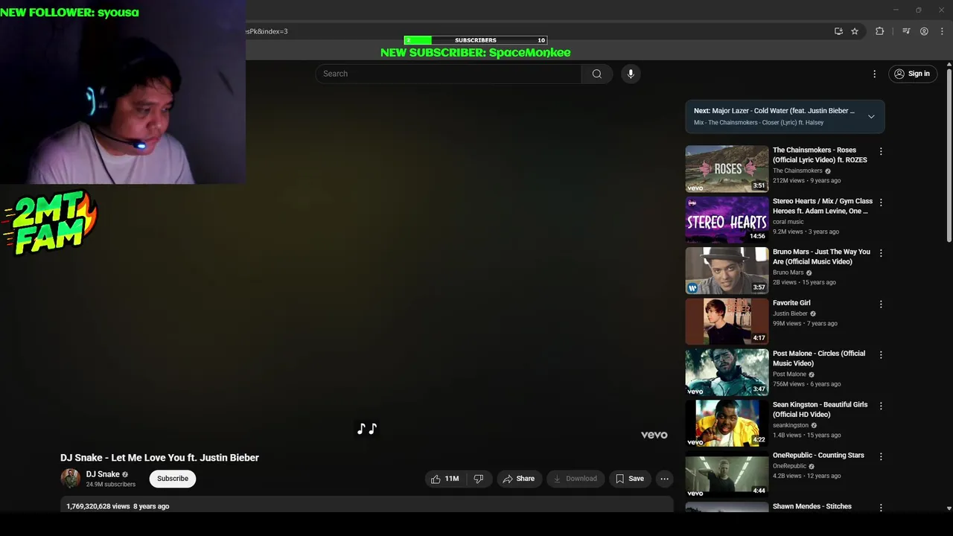Open options for Chainsmokers Roses video
This screenshot has width=953, height=536.
coord(881,151)
